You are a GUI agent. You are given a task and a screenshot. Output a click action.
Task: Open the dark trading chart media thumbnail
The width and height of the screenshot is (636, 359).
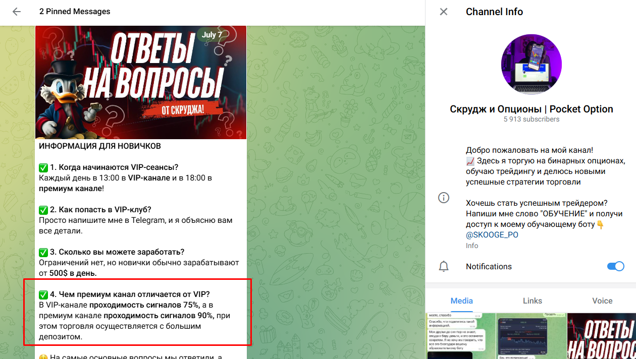(531, 336)
